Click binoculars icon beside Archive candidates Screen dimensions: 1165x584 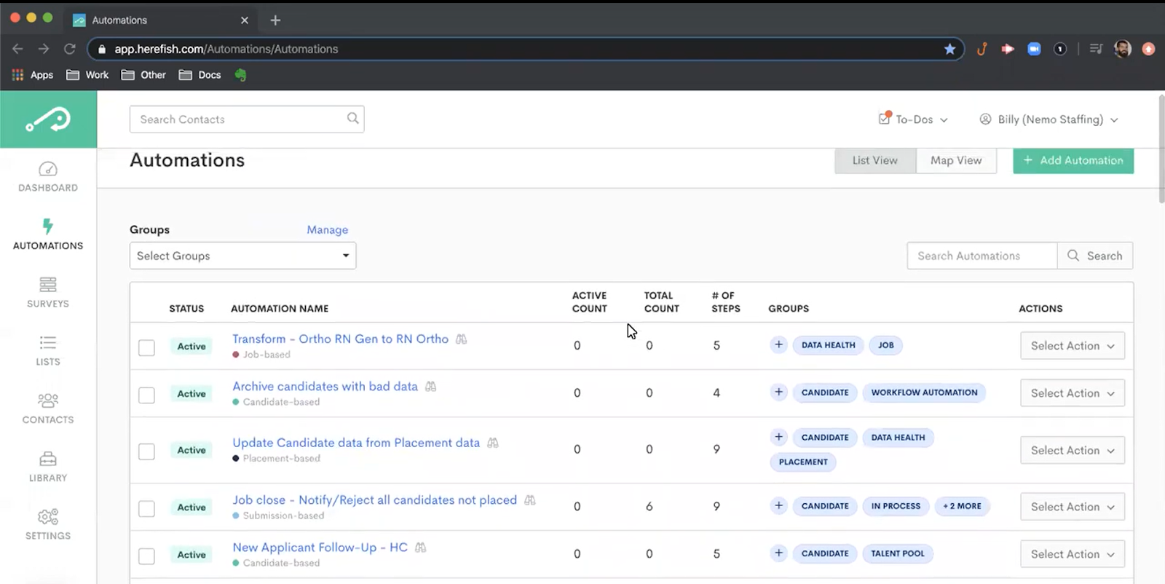coord(431,387)
